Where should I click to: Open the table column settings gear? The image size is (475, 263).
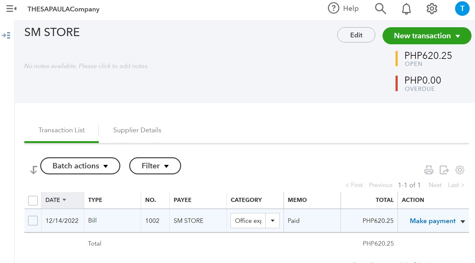[x=459, y=170]
